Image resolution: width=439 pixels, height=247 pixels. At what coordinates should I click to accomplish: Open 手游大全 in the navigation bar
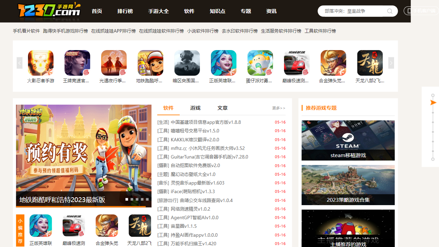point(158,11)
